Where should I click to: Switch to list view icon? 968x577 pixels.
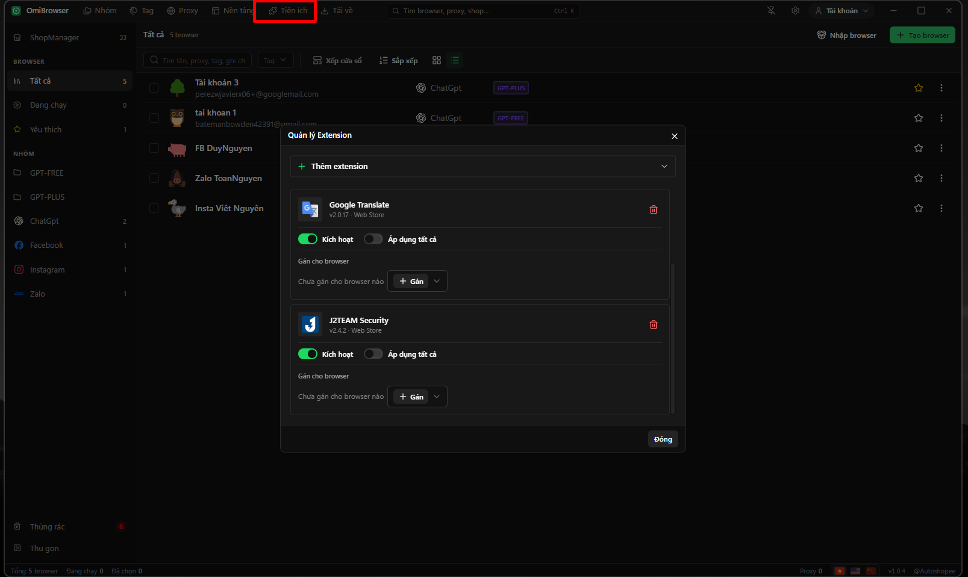455,60
